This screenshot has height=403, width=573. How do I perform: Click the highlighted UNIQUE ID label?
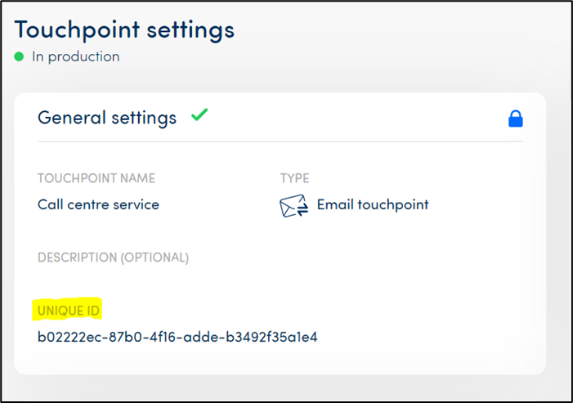[x=69, y=311]
